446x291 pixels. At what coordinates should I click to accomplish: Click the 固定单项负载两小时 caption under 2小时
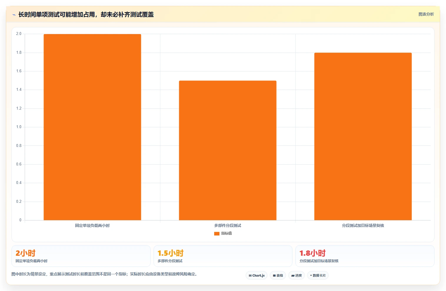(31, 261)
